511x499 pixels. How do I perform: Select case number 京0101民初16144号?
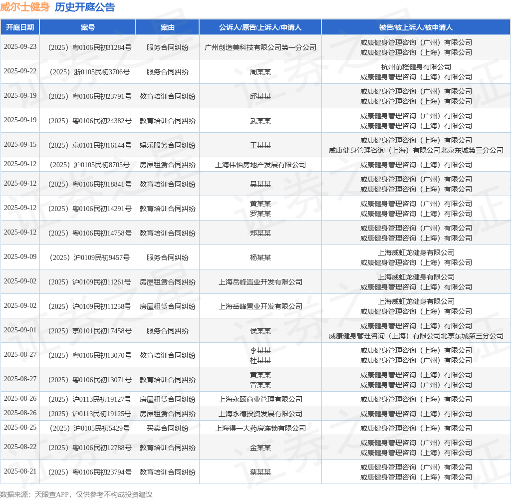[x=90, y=145]
